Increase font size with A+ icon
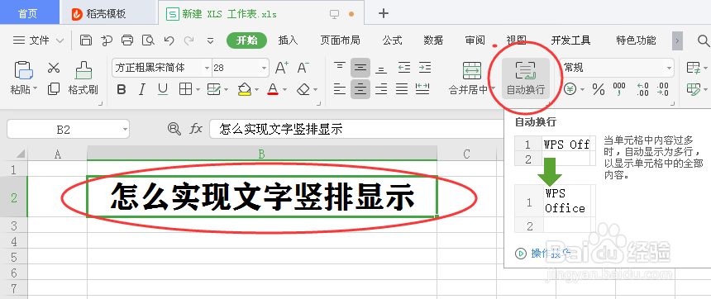The image size is (711, 299). click(282, 68)
